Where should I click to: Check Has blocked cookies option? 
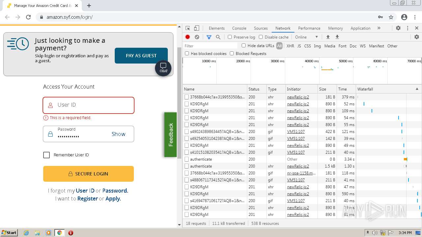tap(187, 53)
